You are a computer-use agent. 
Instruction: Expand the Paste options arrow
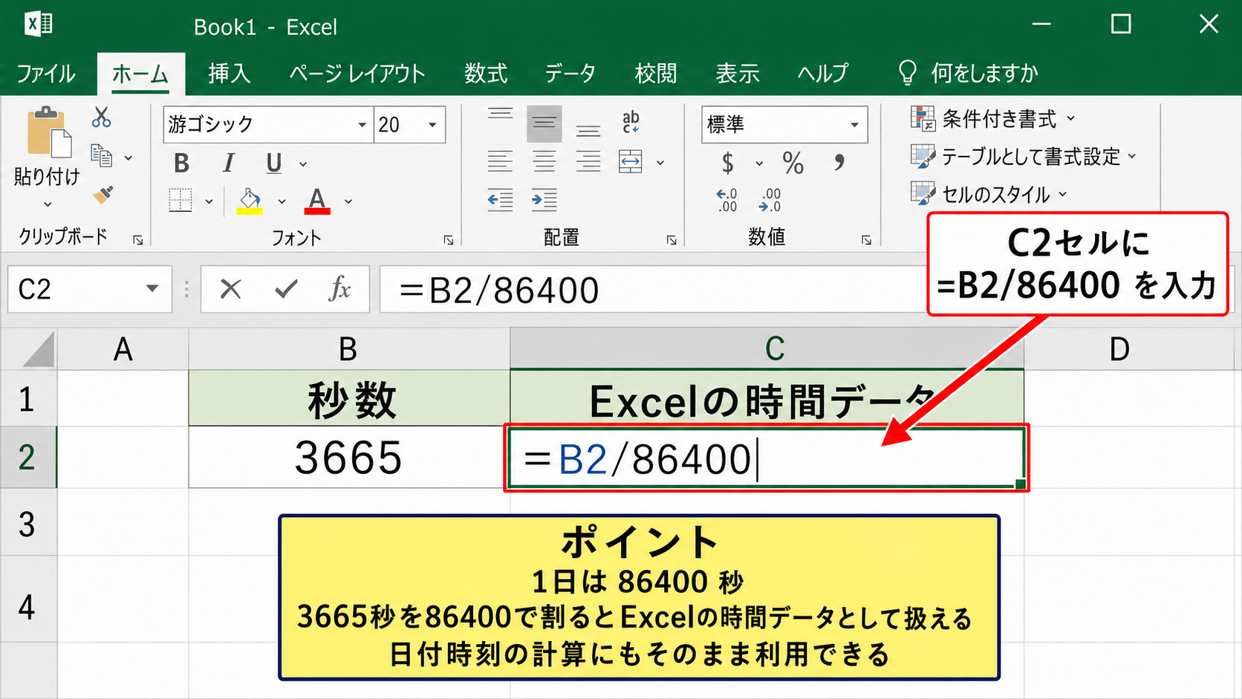(48, 204)
